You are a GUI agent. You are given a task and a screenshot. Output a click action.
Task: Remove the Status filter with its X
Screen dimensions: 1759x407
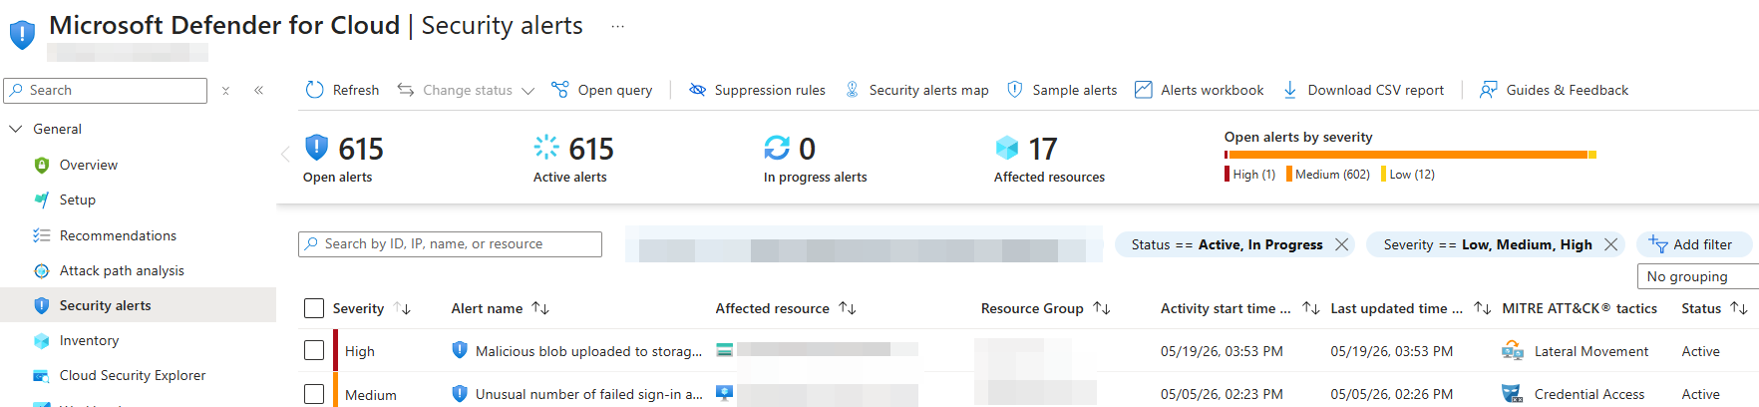click(1341, 244)
